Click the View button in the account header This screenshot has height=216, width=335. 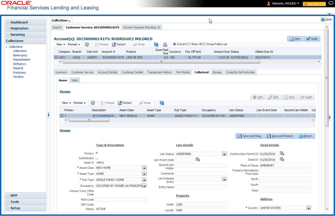(x=295, y=39)
